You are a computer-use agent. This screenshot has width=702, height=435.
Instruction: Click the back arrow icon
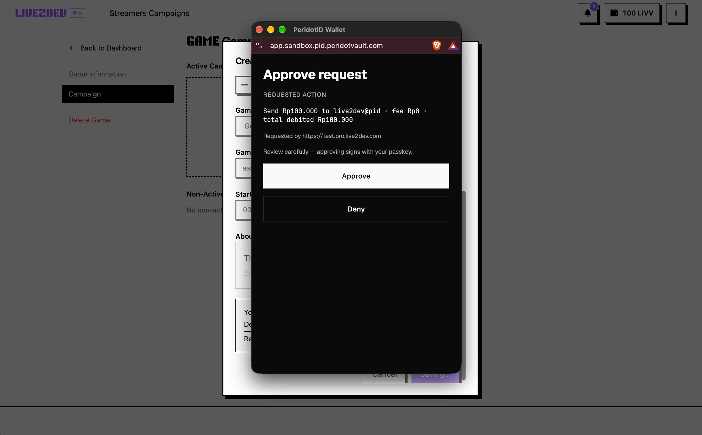click(72, 48)
